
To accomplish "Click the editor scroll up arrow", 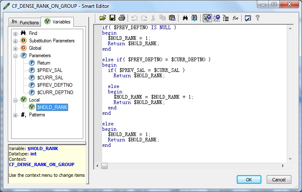I will (x=290, y=28).
